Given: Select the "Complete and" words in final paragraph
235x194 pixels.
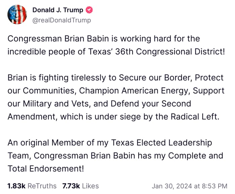Looking at the screenshot, I should click(x=196, y=156).
